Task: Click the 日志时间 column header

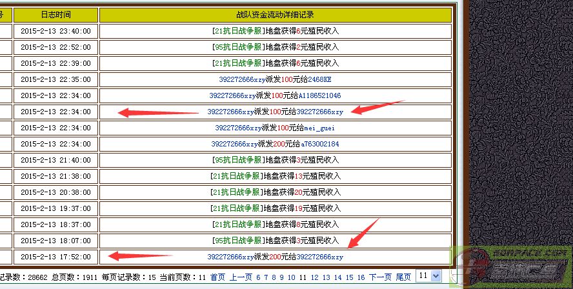Action: click(x=55, y=14)
